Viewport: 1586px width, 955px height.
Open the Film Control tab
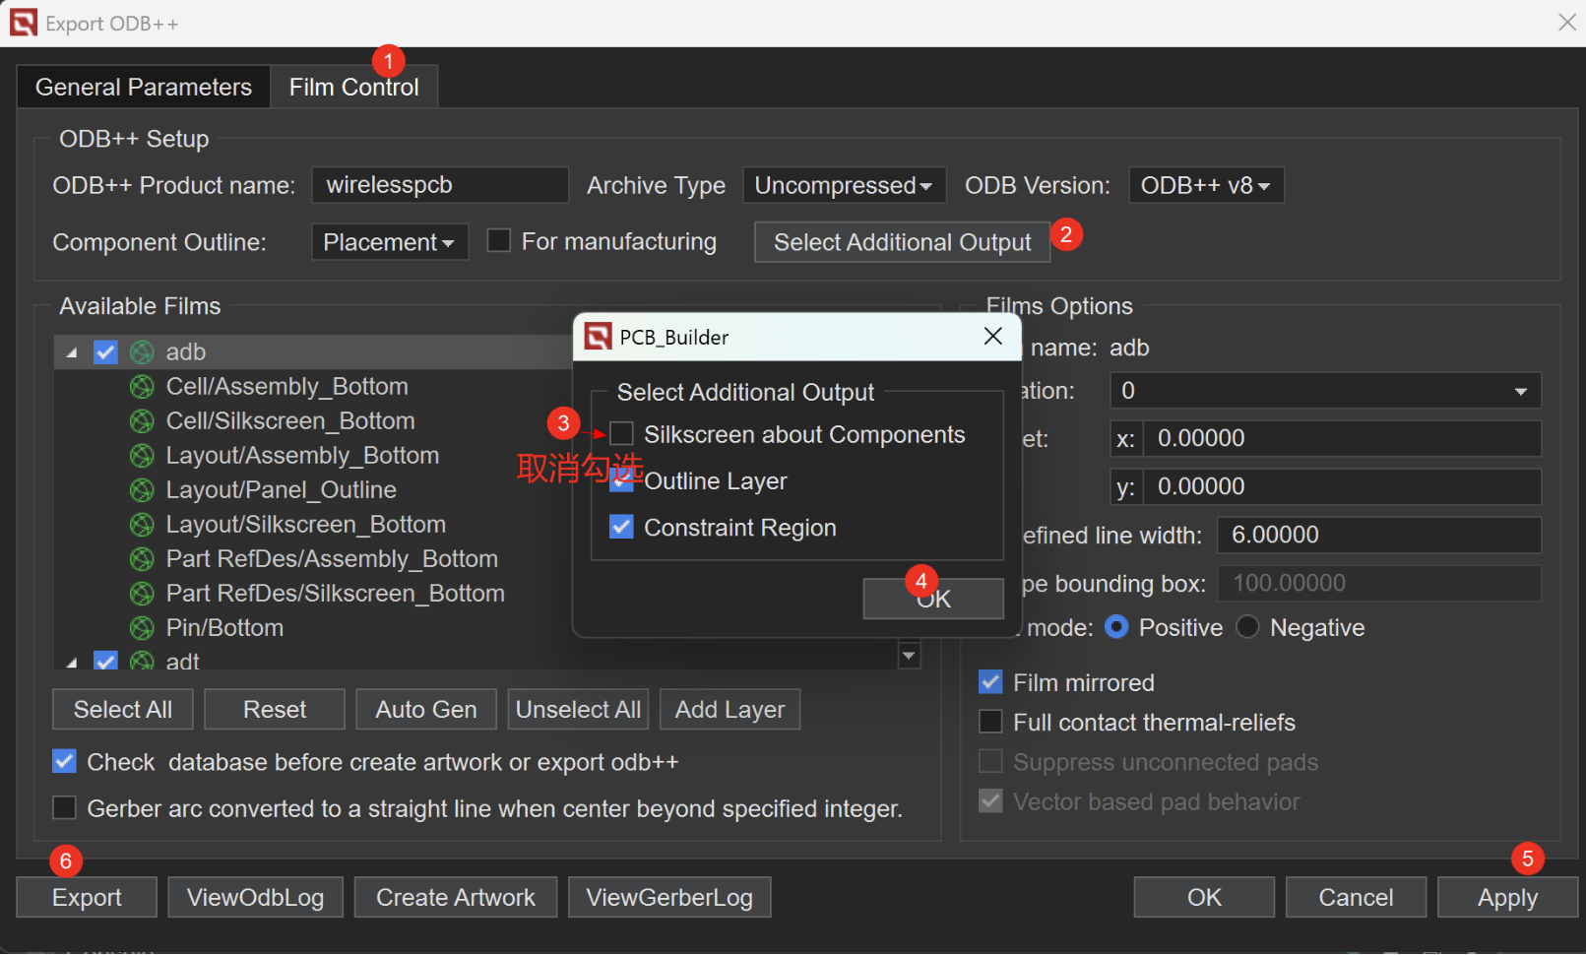click(353, 88)
